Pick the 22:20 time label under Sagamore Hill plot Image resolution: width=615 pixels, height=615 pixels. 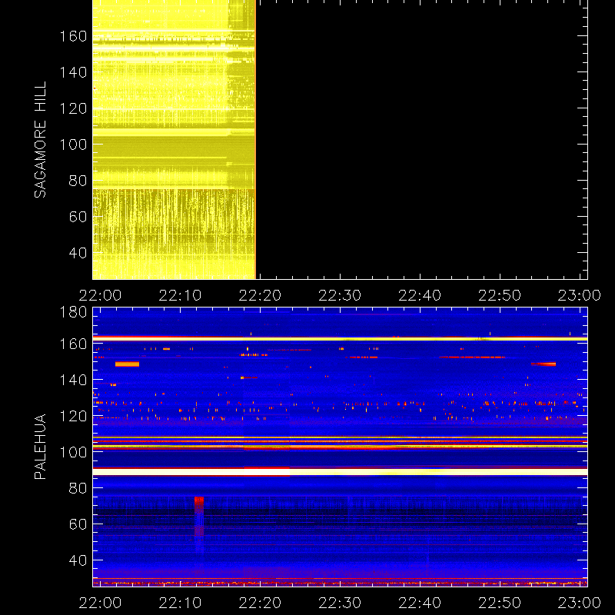tap(260, 295)
